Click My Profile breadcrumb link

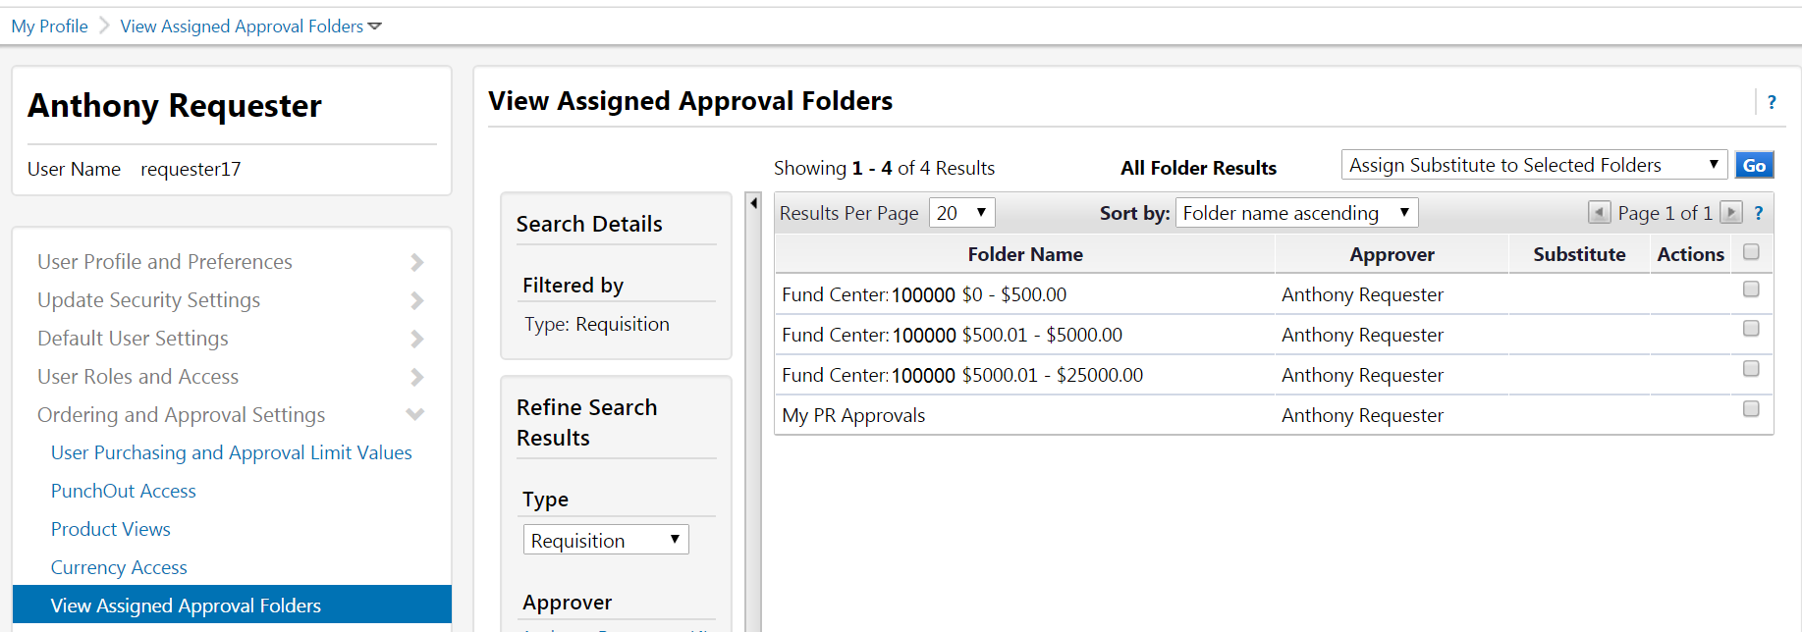coord(50,26)
